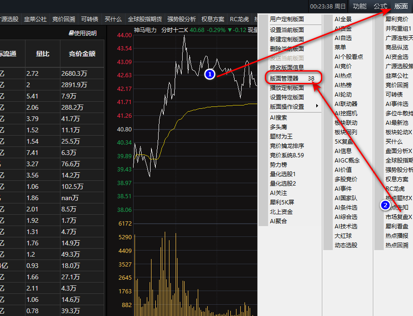Switch to the RC龙虎 tab
This screenshot has height=316, width=413.
[239, 19]
